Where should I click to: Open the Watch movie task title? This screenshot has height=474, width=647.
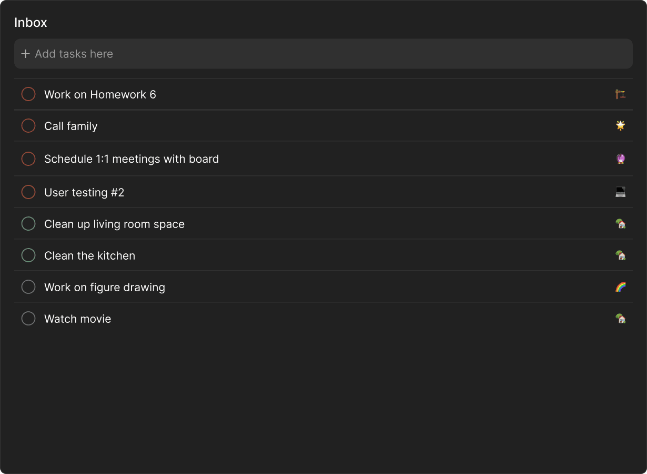78,319
